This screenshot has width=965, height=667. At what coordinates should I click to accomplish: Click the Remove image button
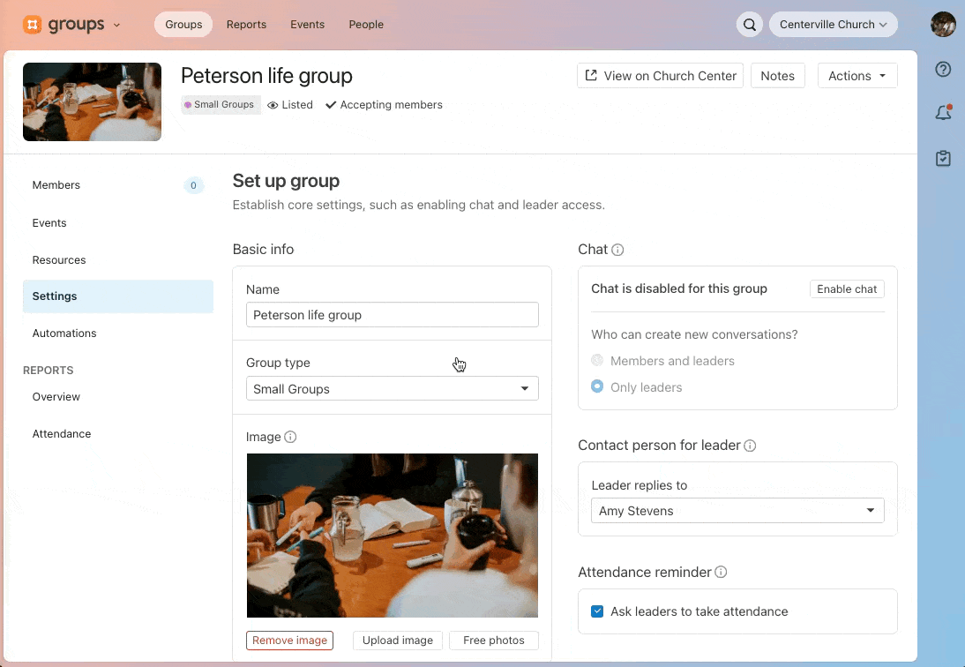click(x=289, y=641)
